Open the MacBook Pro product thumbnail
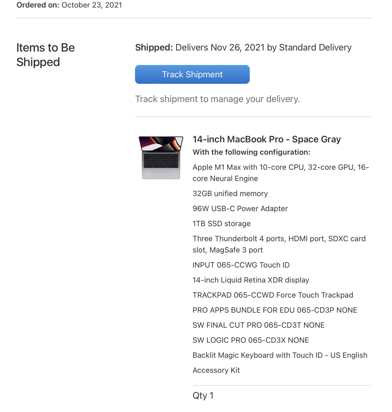This screenshot has height=412, width=392. point(161,158)
